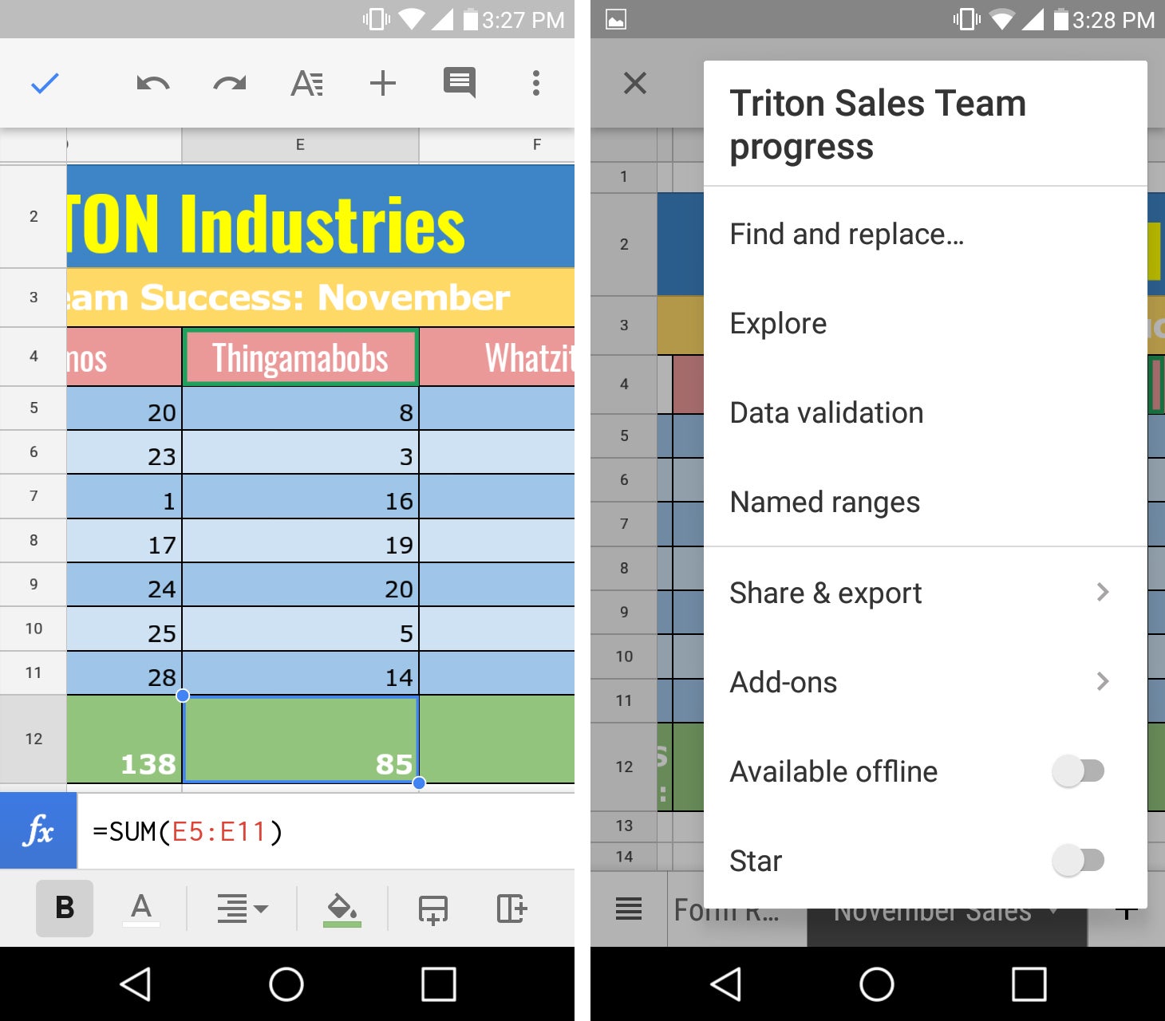Viewport: 1165px width, 1021px height.
Task: Tap the image notification icon in status bar
Action: 616,19
